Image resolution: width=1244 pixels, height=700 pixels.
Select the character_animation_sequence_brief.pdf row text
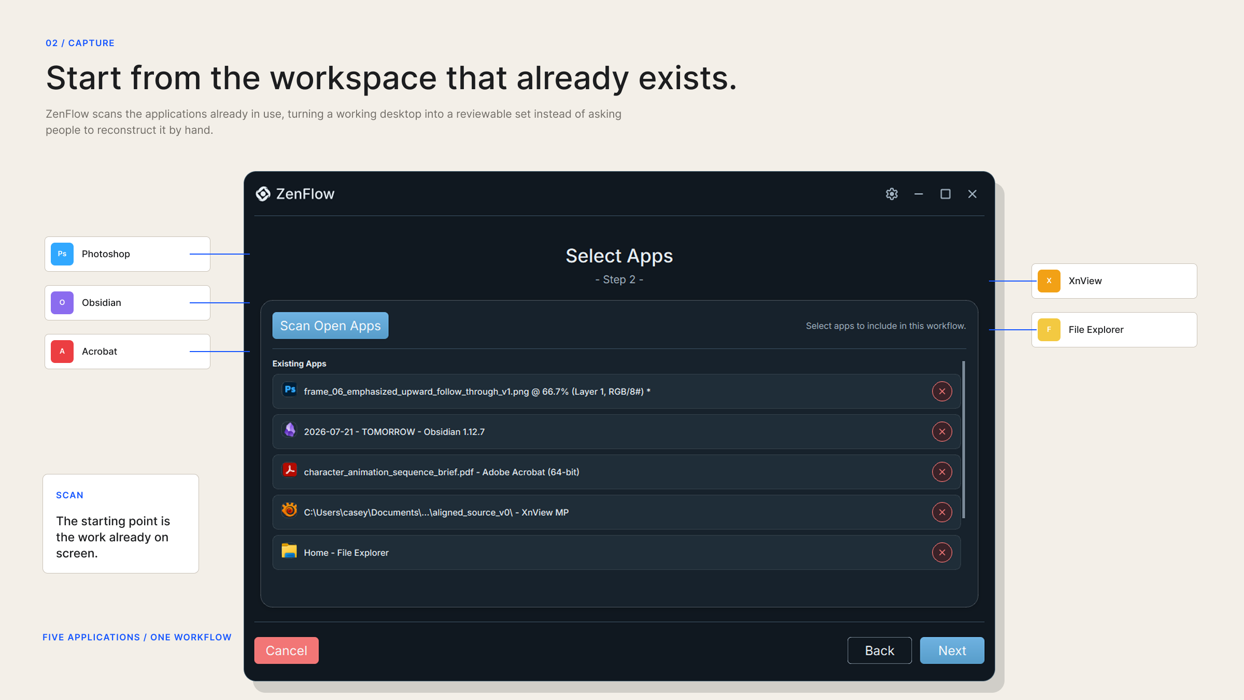tap(442, 472)
